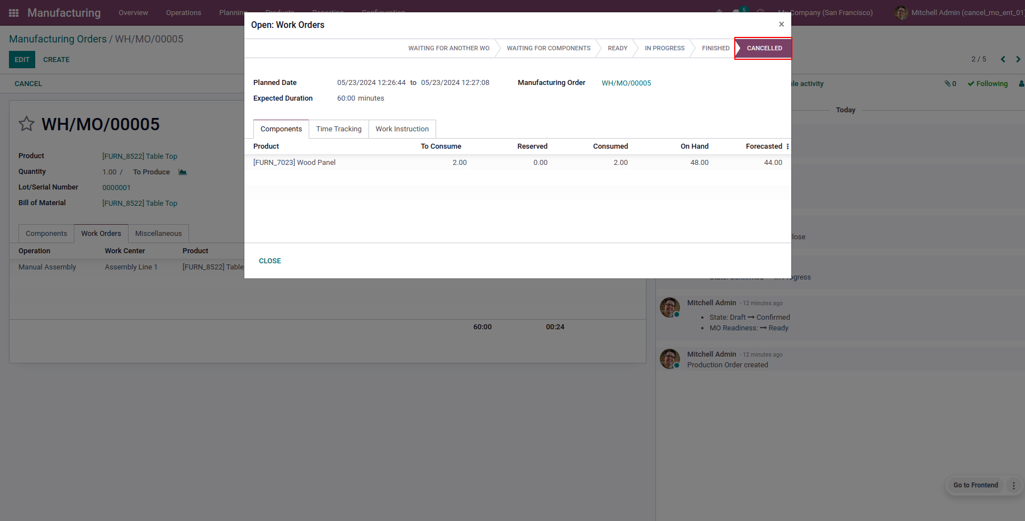Image resolution: width=1025 pixels, height=521 pixels.
Task: Go to previous manufacturing order record
Action: (1003, 59)
